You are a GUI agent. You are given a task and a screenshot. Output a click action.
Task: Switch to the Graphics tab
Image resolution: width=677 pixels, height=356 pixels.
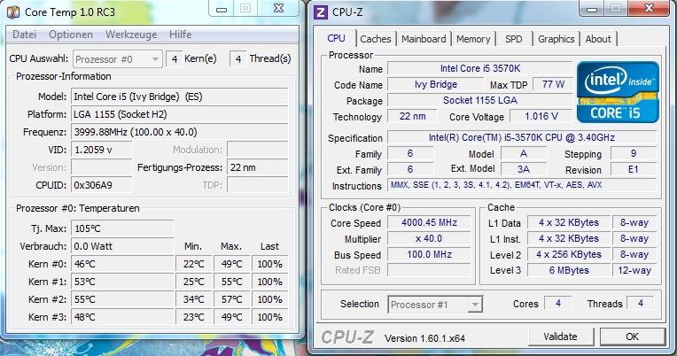(x=556, y=39)
